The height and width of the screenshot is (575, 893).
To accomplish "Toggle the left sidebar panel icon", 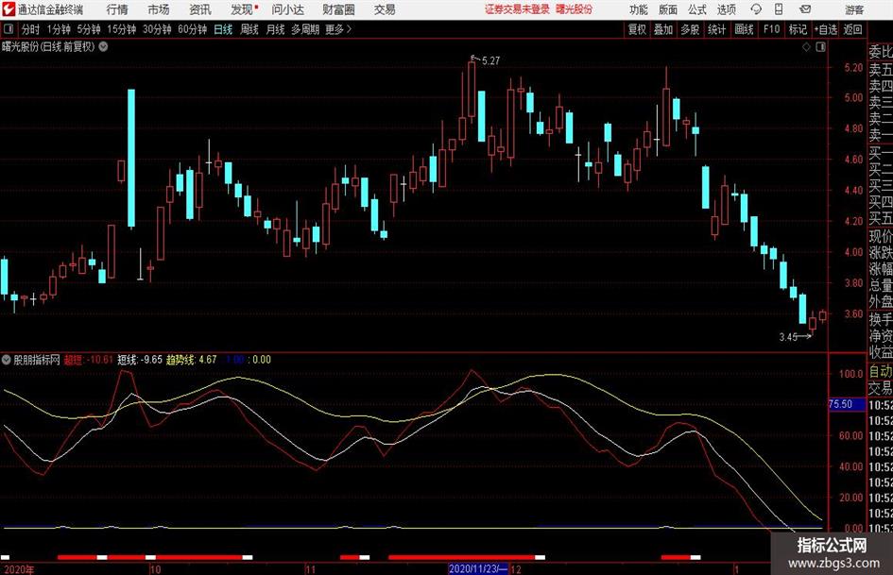I will click(x=8, y=29).
